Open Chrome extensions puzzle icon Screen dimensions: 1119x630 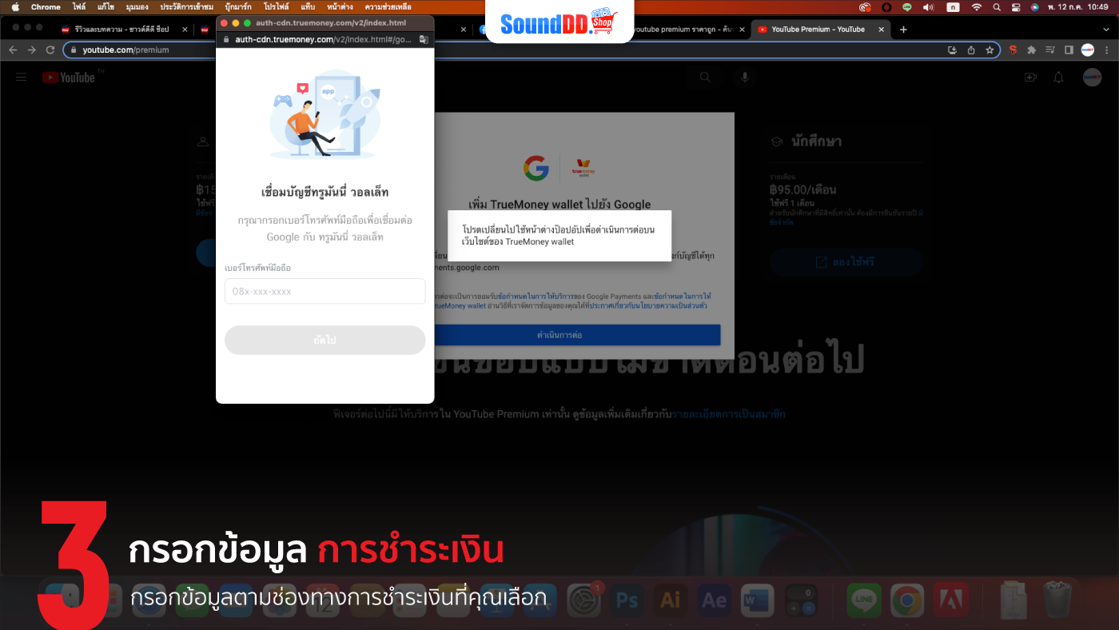pos(1032,50)
